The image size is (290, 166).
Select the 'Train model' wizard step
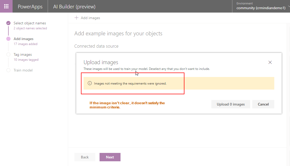point(23,70)
